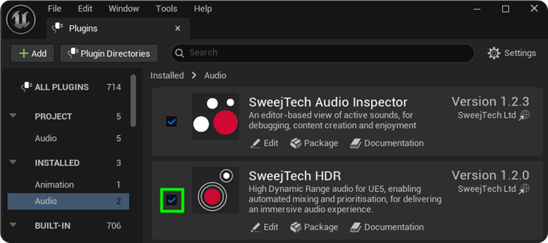
Task: Open the Tools menu
Action: point(166,9)
